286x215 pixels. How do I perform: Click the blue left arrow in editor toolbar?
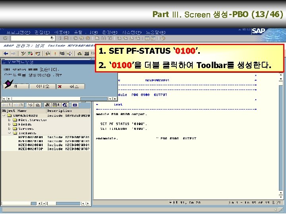(x=6, y=54)
